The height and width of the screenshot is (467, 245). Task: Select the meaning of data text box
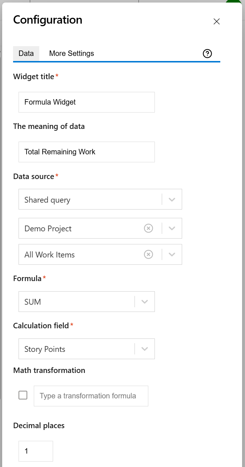click(87, 152)
